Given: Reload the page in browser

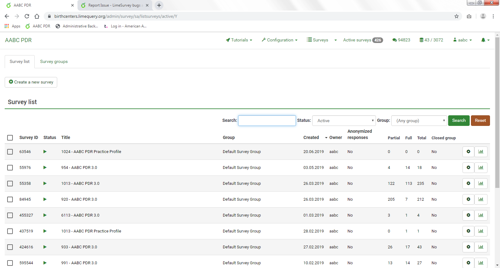Looking at the screenshot, I should point(27,16).
